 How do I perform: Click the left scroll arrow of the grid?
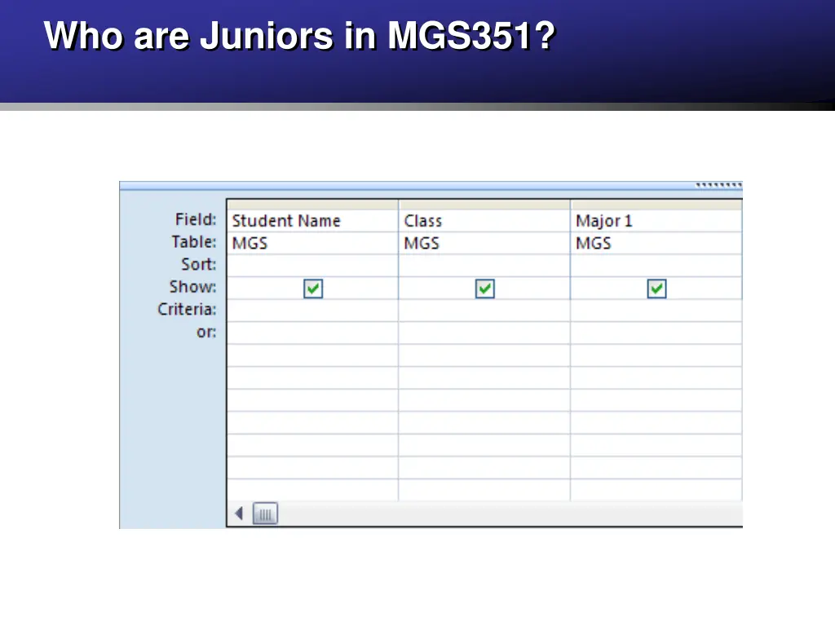[x=239, y=514]
